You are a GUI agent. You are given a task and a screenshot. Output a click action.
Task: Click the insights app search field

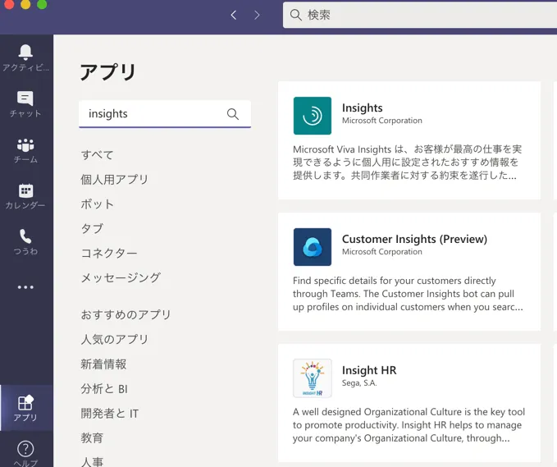click(165, 114)
